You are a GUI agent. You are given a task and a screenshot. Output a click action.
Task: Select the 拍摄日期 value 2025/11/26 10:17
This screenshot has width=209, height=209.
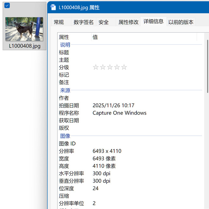click(113, 105)
